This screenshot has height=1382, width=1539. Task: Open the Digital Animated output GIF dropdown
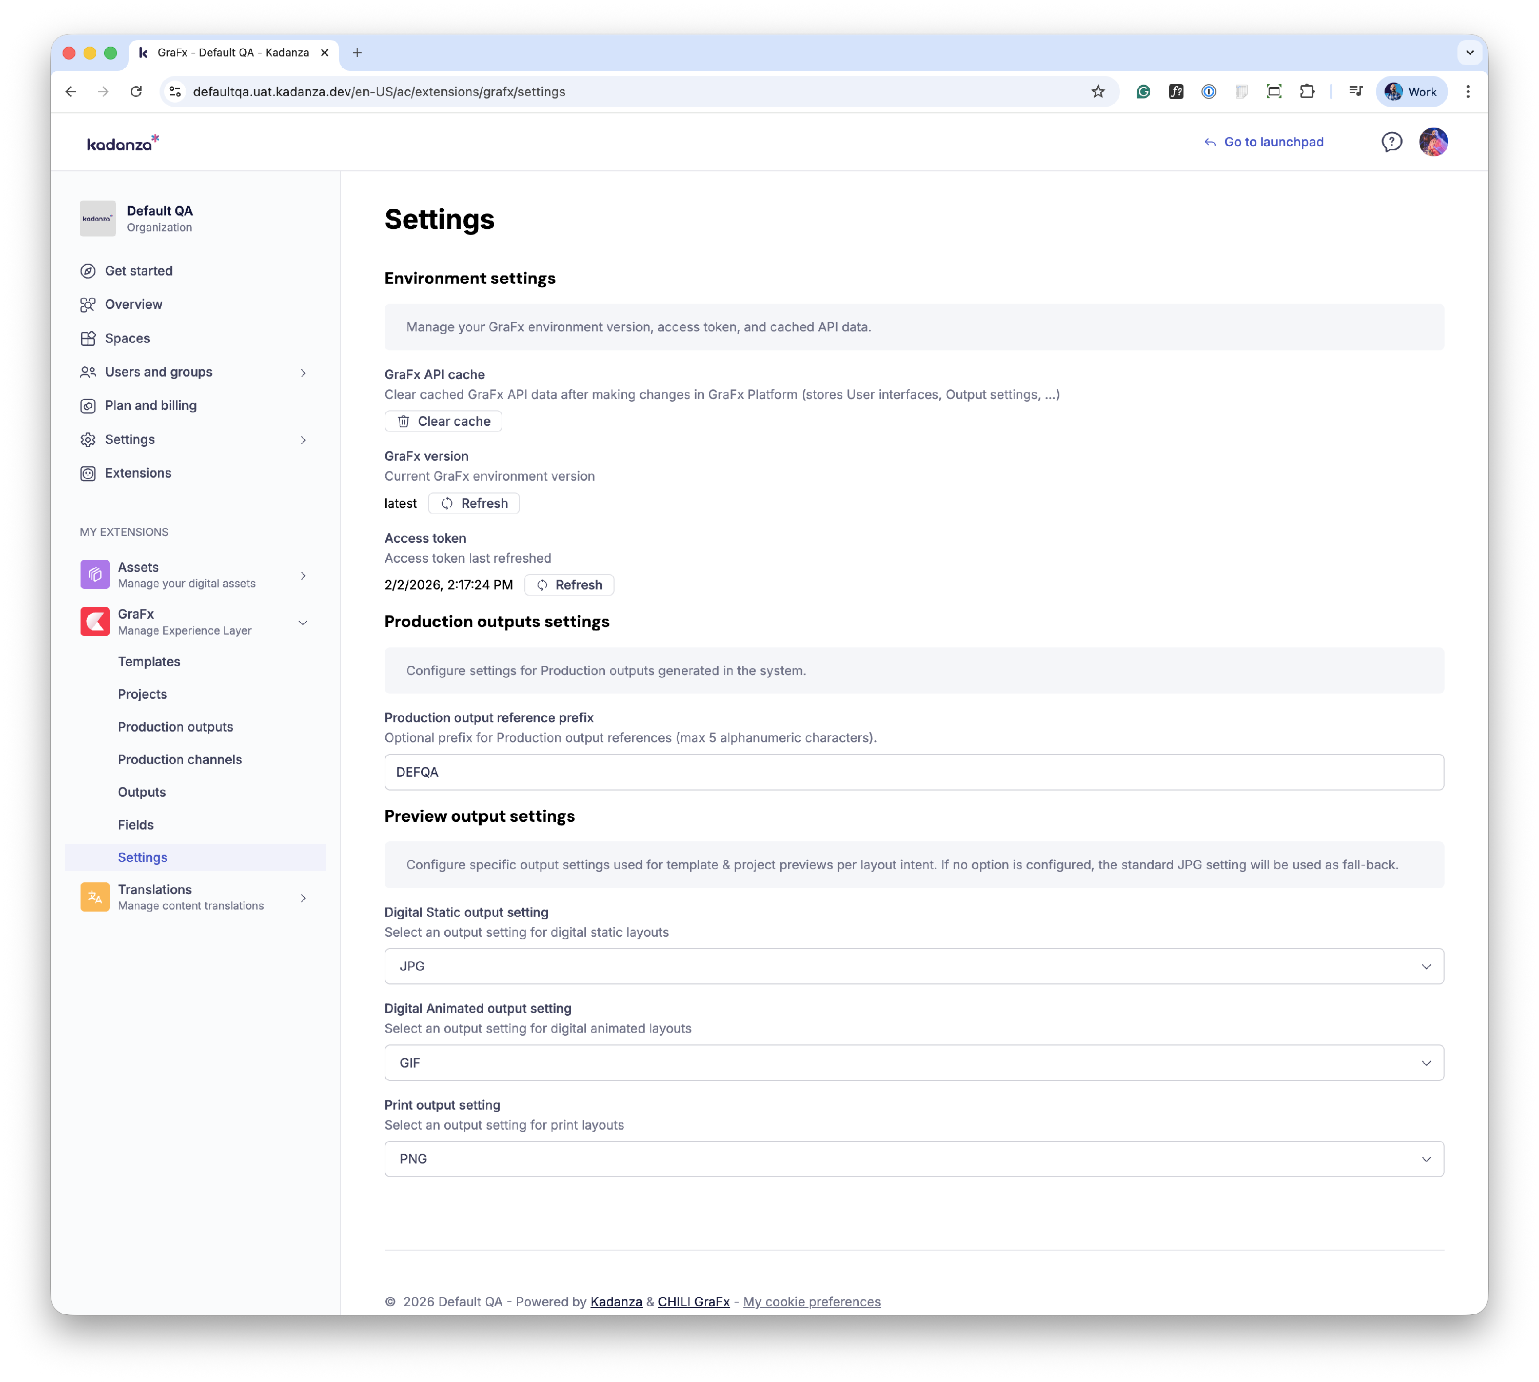(x=913, y=1062)
